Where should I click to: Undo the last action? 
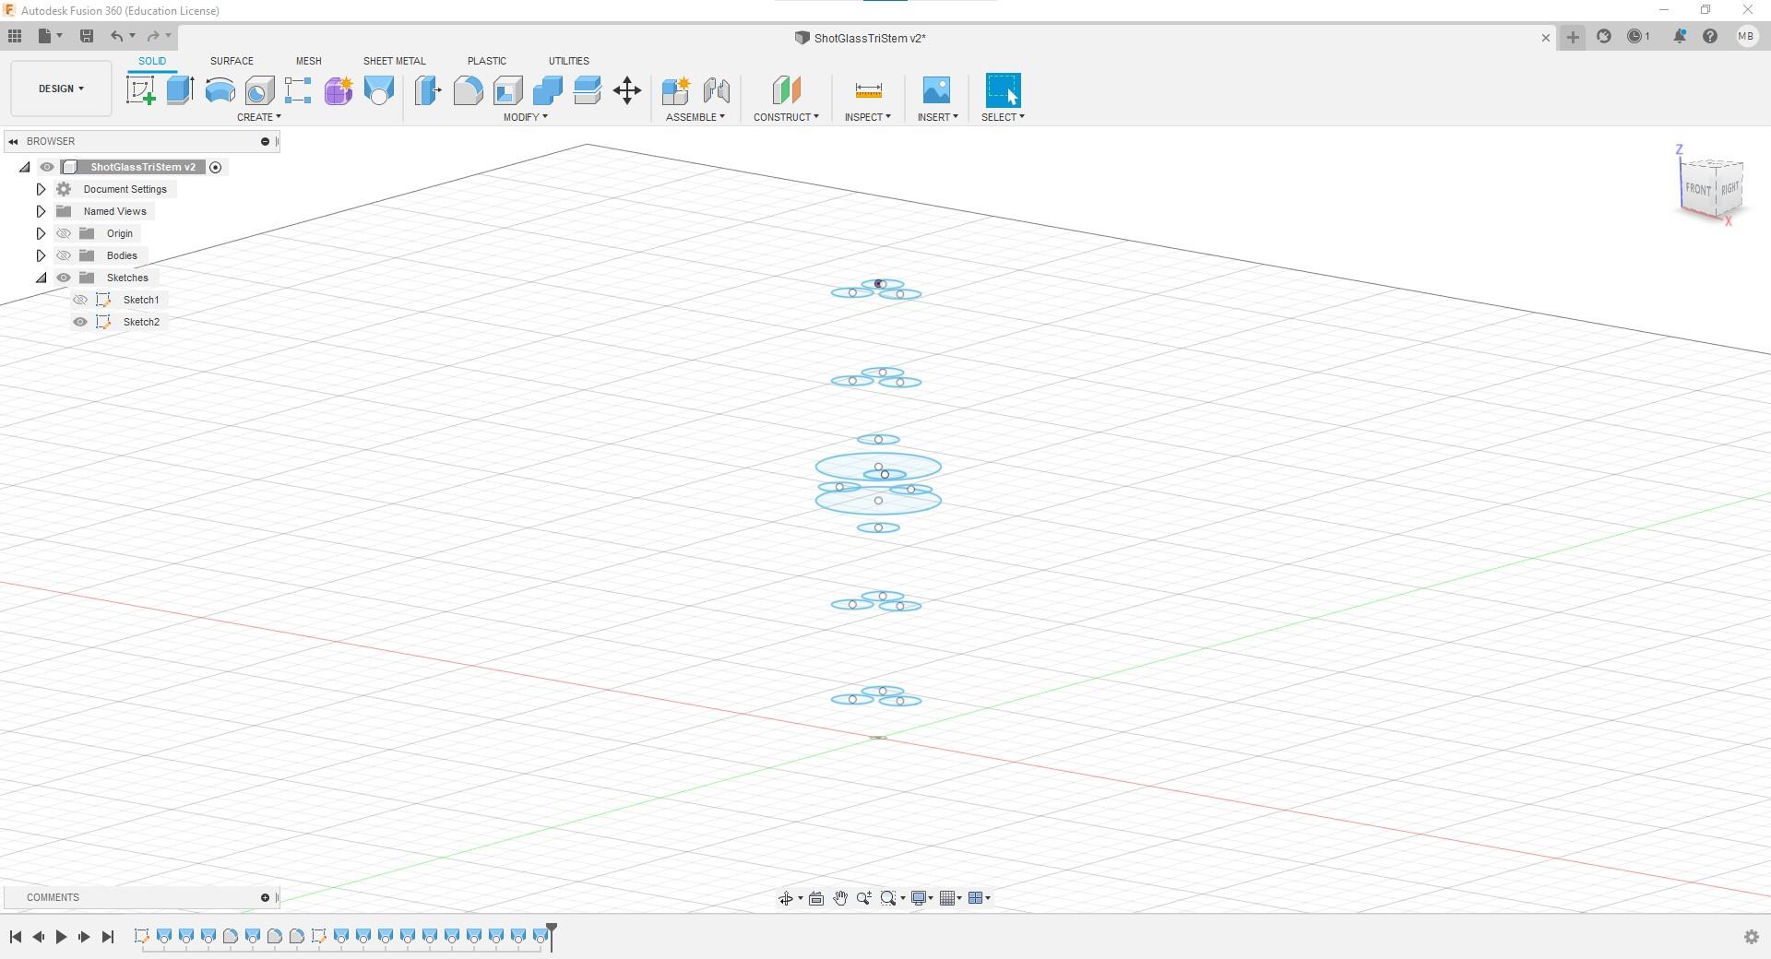coord(116,36)
